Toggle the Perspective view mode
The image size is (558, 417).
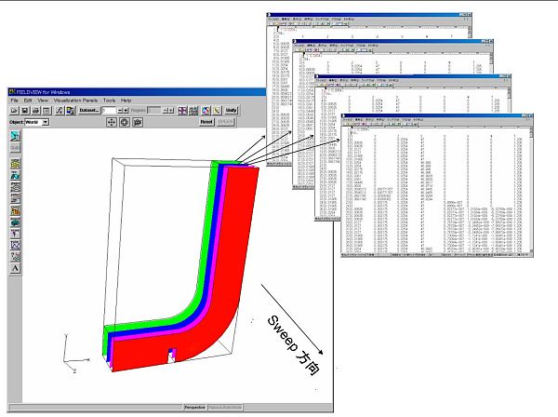tap(194, 407)
